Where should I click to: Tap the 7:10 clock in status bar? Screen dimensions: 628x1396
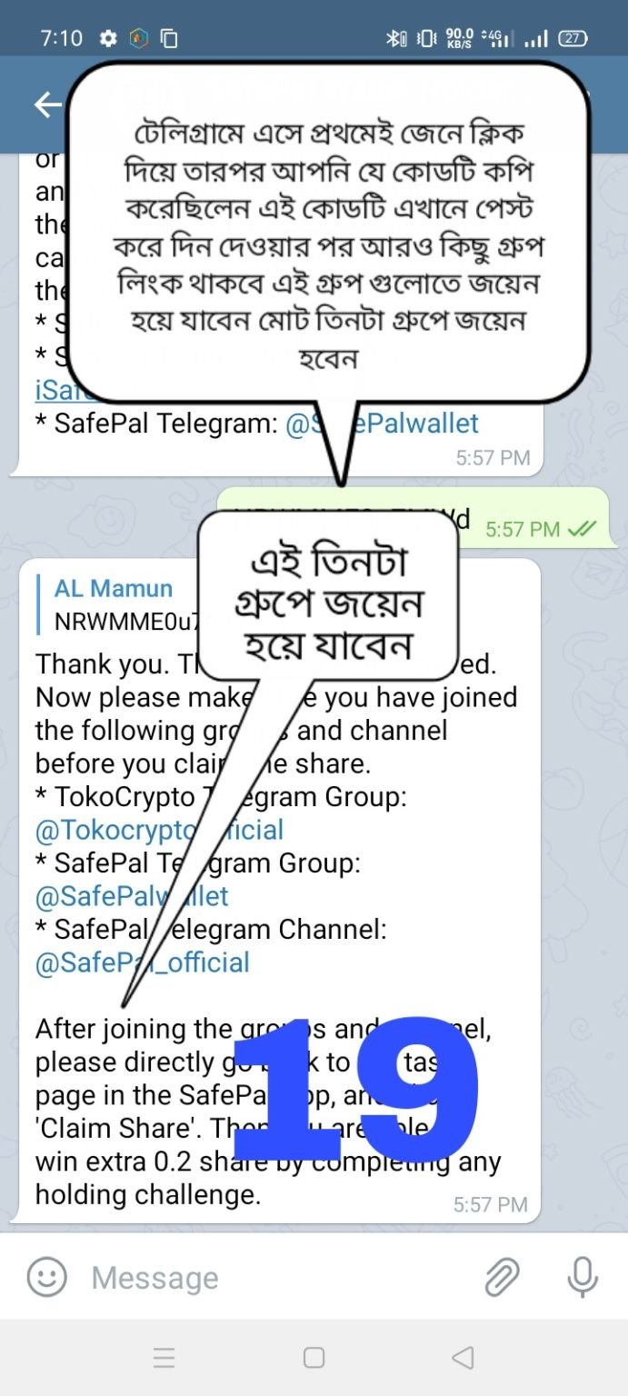tap(62, 38)
